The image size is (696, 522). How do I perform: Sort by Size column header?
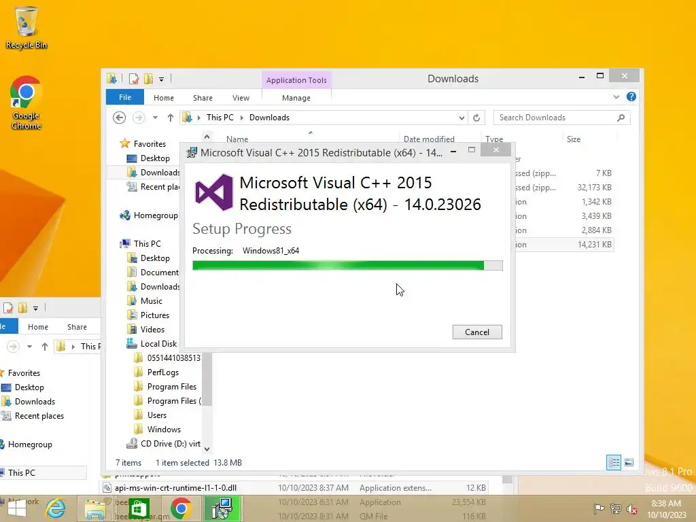(574, 139)
